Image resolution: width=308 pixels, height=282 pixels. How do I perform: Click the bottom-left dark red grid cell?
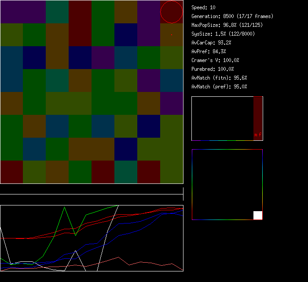(12, 172)
